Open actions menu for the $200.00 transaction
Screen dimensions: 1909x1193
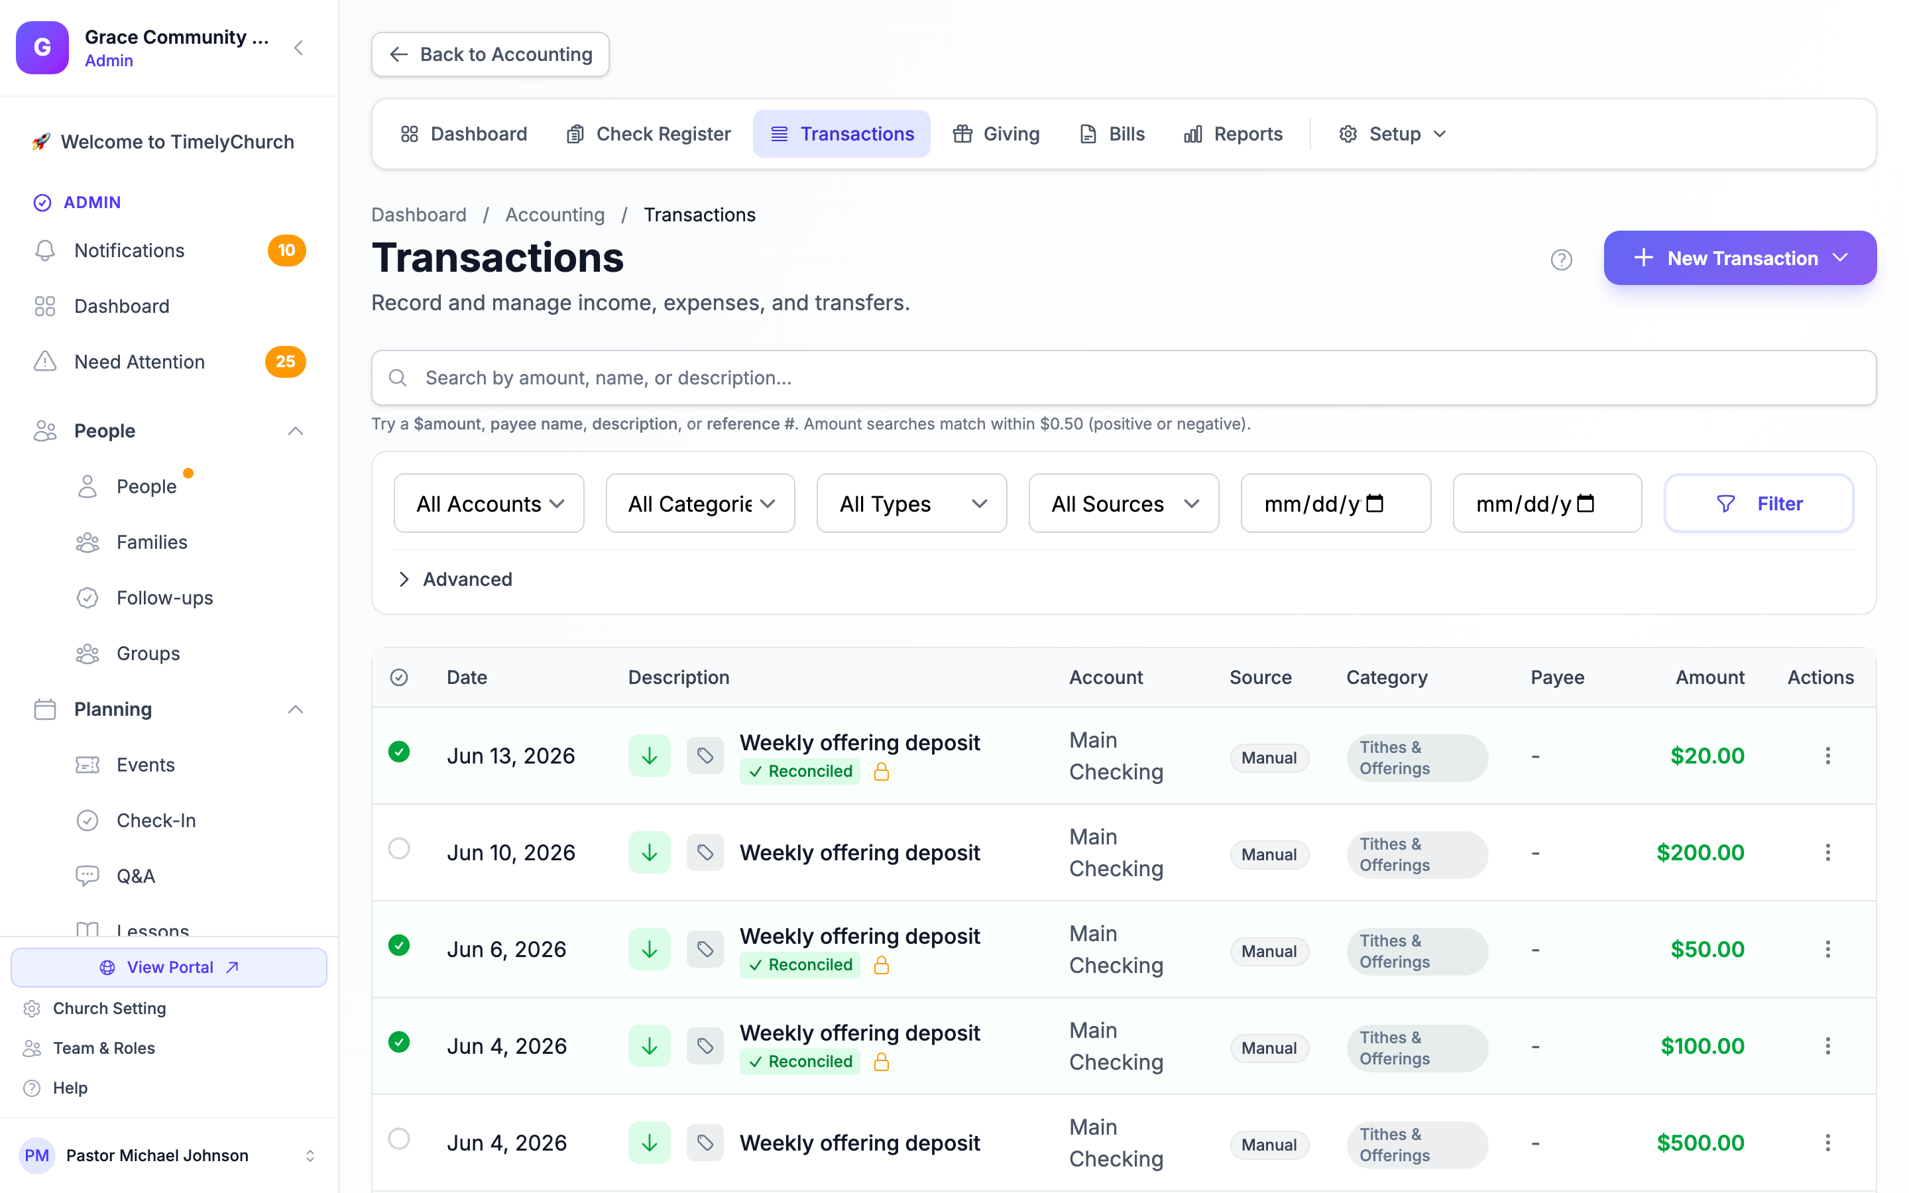click(x=1827, y=853)
